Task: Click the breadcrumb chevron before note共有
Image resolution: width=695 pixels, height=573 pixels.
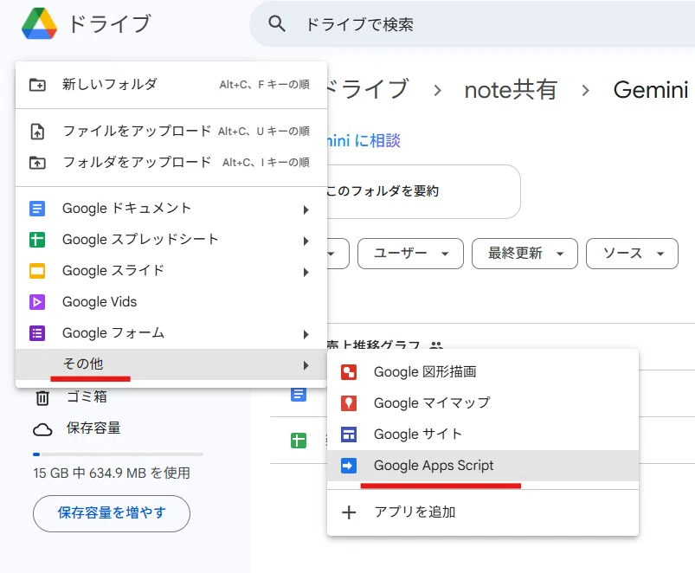Action: coord(437,90)
